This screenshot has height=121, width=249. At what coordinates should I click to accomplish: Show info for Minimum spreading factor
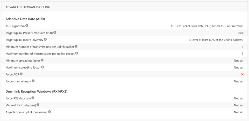pyautogui.click(x=42, y=60)
